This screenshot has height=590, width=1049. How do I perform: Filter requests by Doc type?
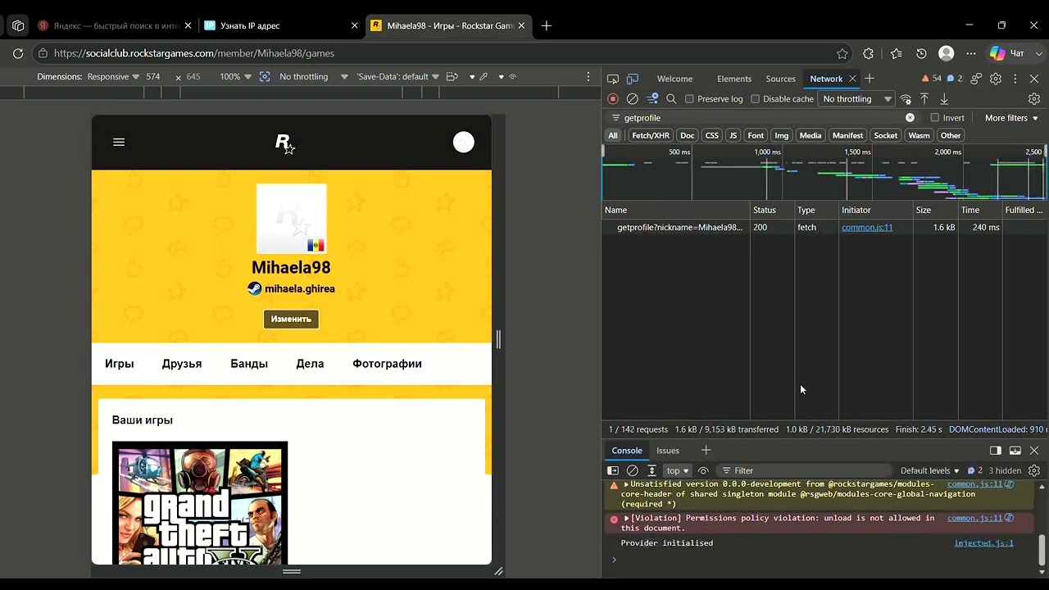coord(687,135)
